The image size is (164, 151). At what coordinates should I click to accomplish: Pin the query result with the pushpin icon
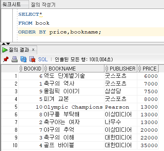pos(6,59)
